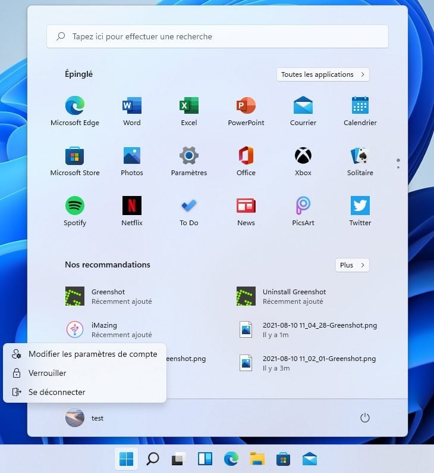
Task: Click the power button icon
Action: 365,418
